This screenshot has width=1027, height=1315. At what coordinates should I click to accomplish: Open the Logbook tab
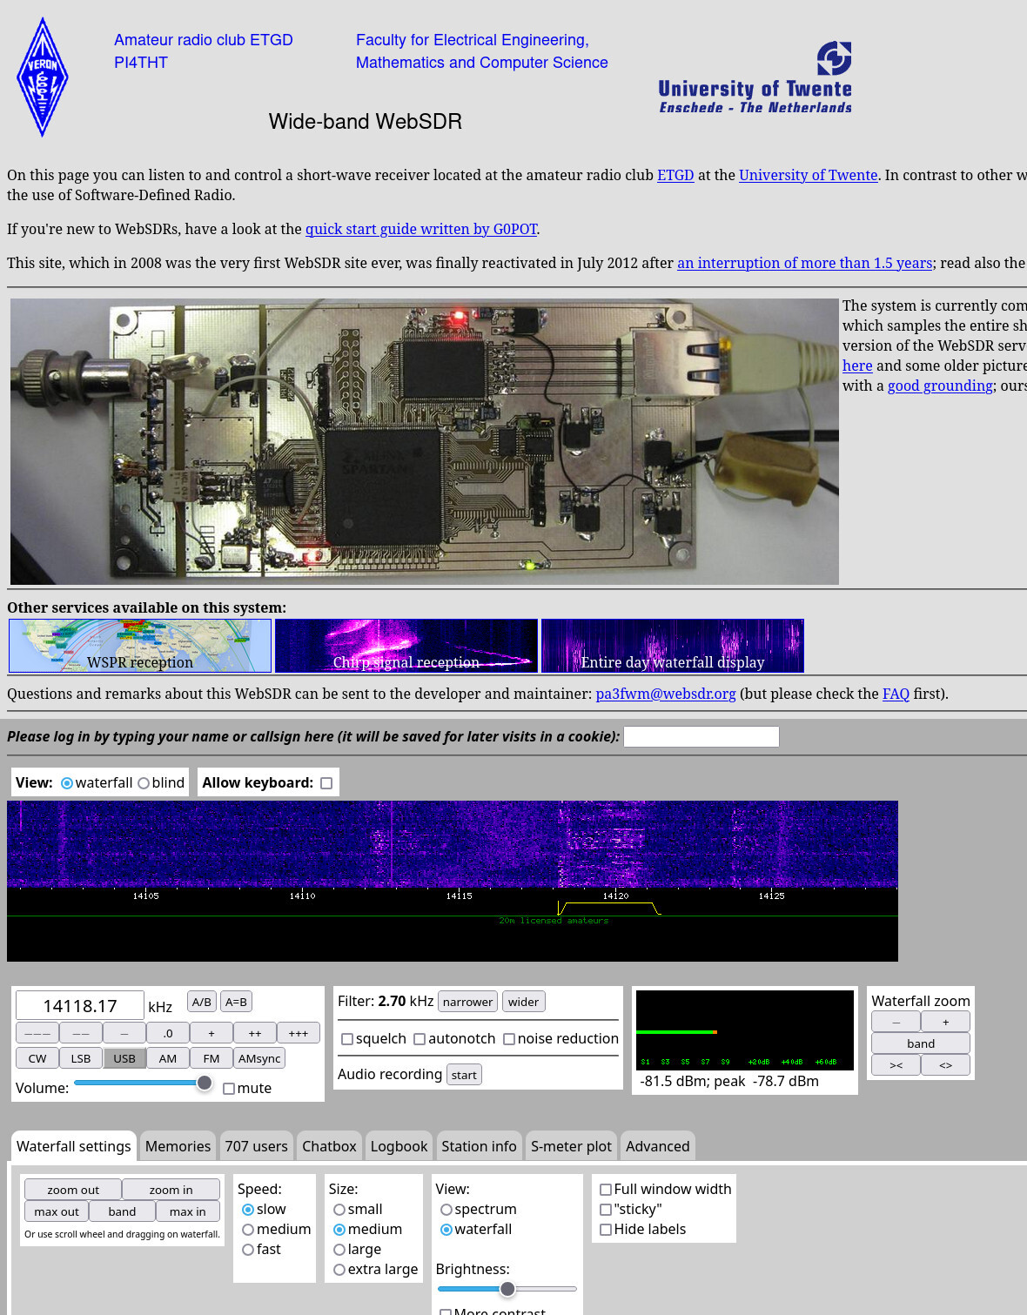tap(399, 1146)
